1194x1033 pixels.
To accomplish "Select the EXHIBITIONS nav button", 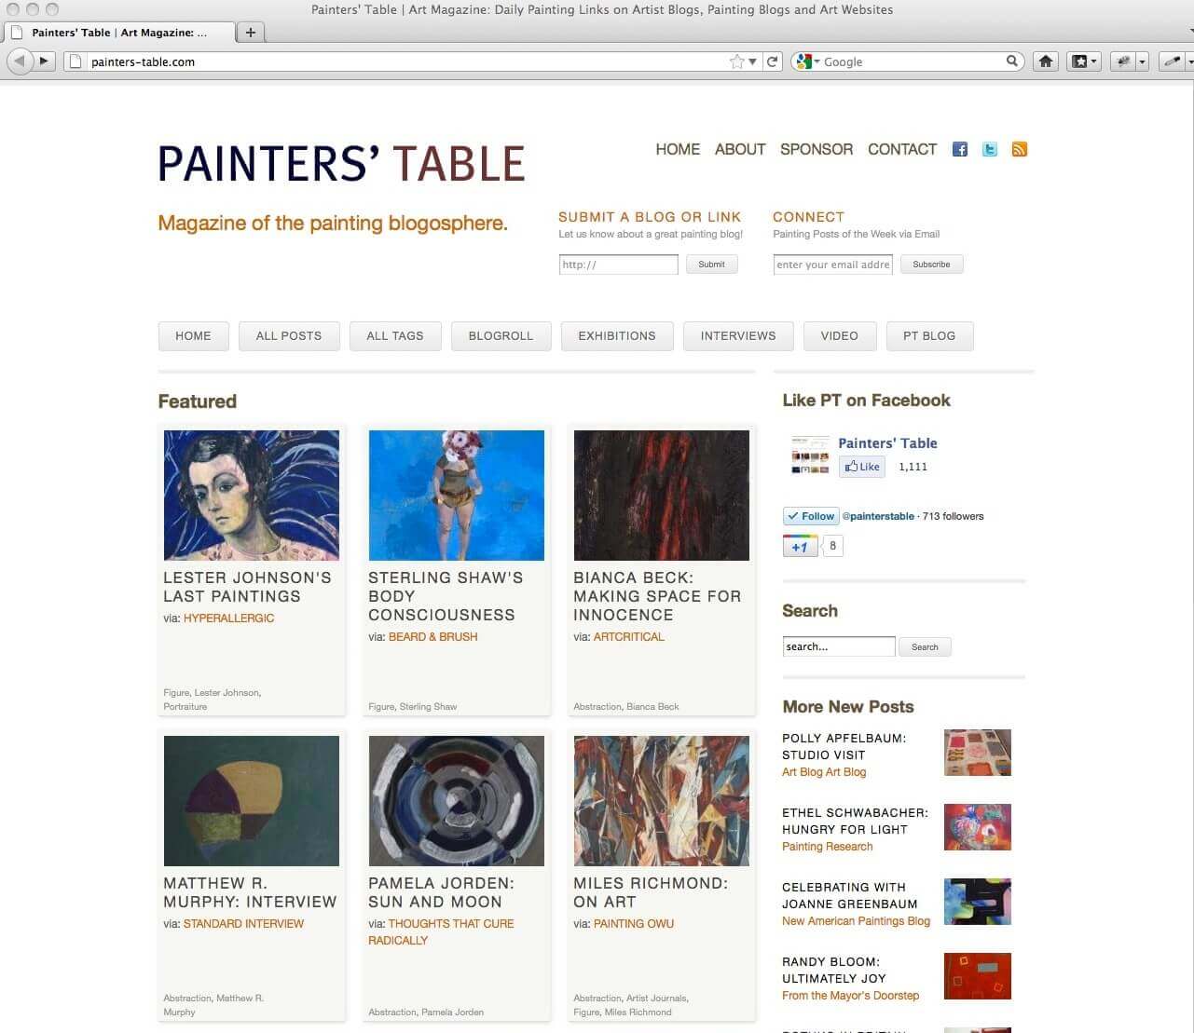I will 617,336.
